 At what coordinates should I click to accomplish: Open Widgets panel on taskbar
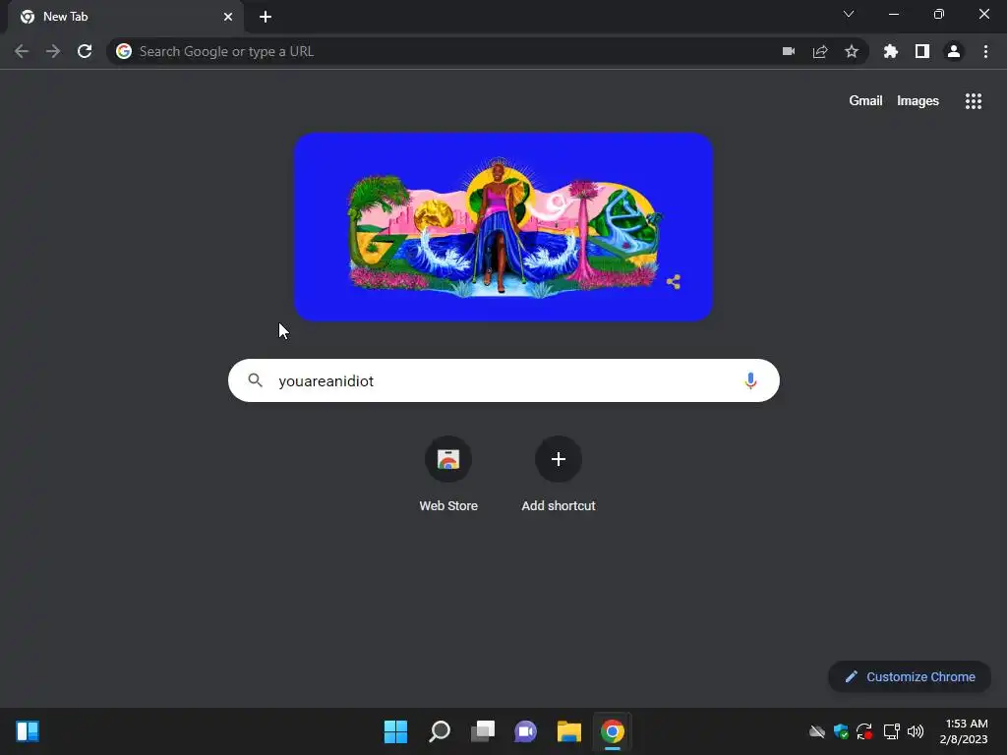pos(28,731)
